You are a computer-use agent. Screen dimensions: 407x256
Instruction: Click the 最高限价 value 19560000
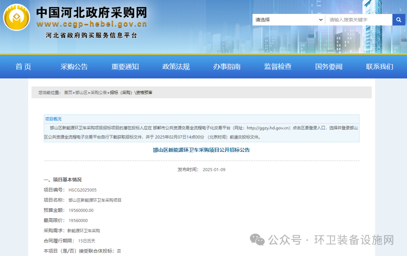coord(78,221)
